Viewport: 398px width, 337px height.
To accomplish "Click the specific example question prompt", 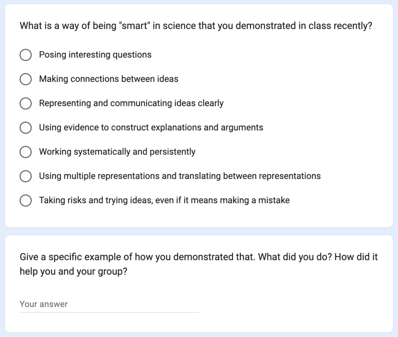I will coord(198,264).
